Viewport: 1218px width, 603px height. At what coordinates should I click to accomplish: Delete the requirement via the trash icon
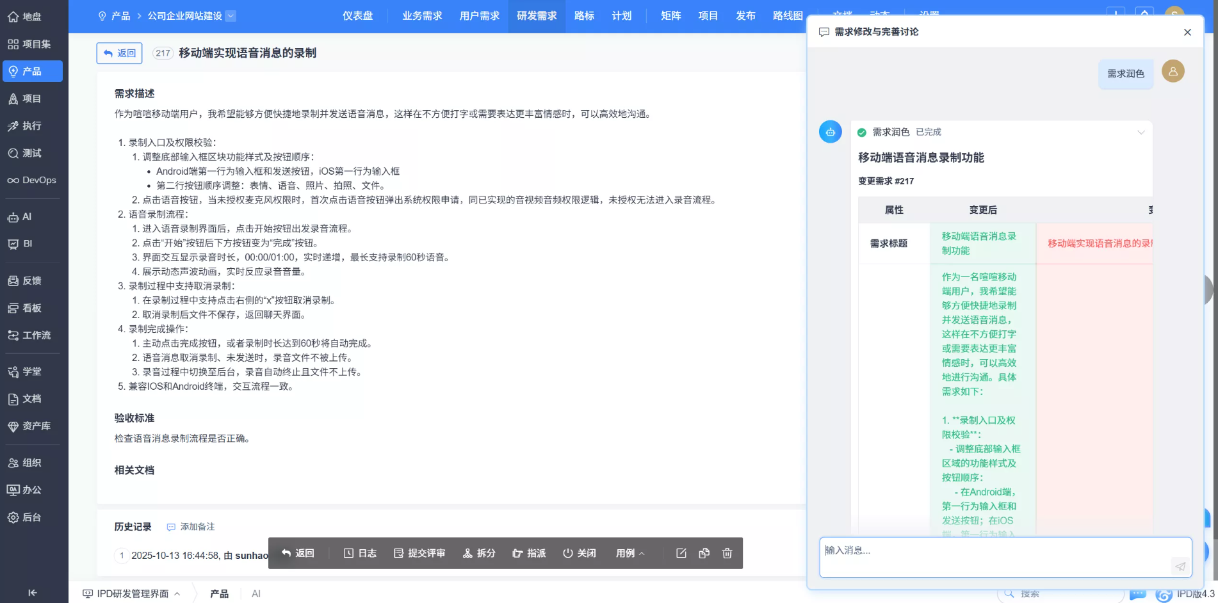click(727, 553)
